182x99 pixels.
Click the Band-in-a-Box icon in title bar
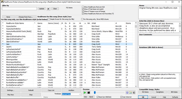tap(2, 2)
